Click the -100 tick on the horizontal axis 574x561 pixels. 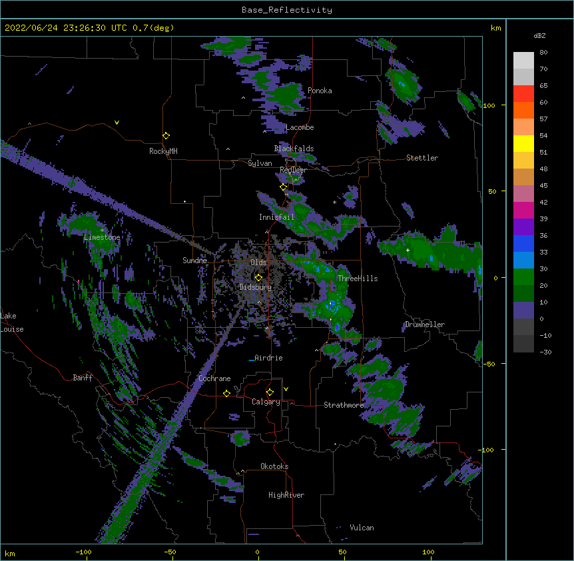(x=83, y=552)
